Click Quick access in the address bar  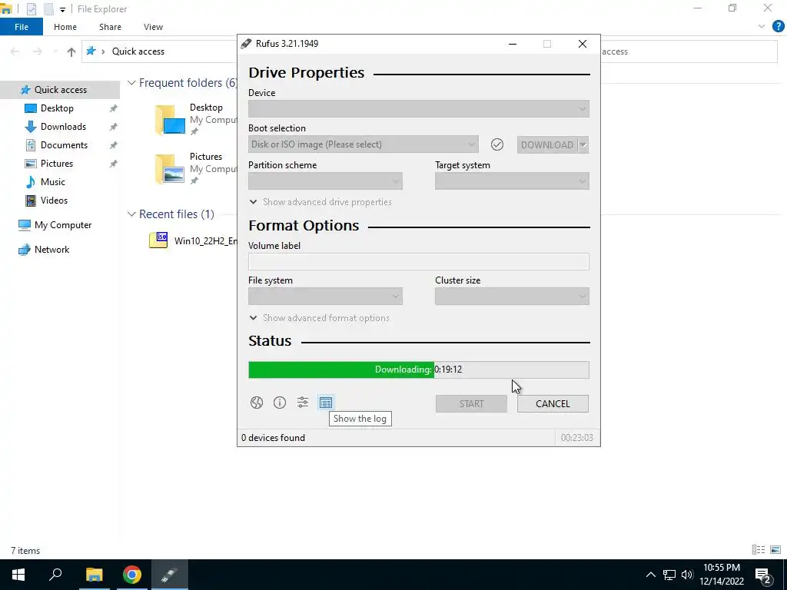point(138,51)
